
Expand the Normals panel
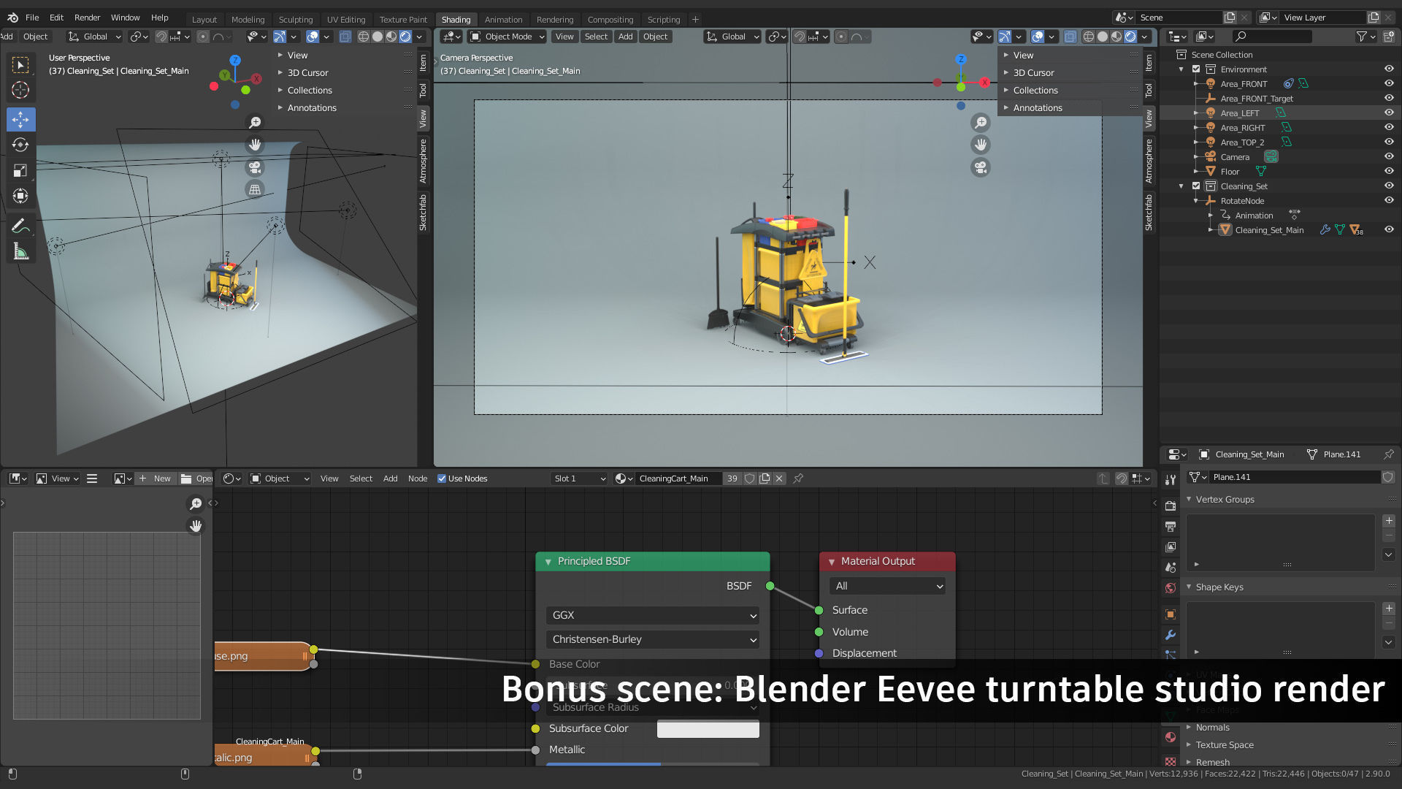(x=1190, y=727)
